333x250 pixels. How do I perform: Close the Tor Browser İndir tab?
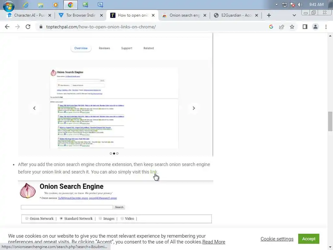tap(101, 15)
